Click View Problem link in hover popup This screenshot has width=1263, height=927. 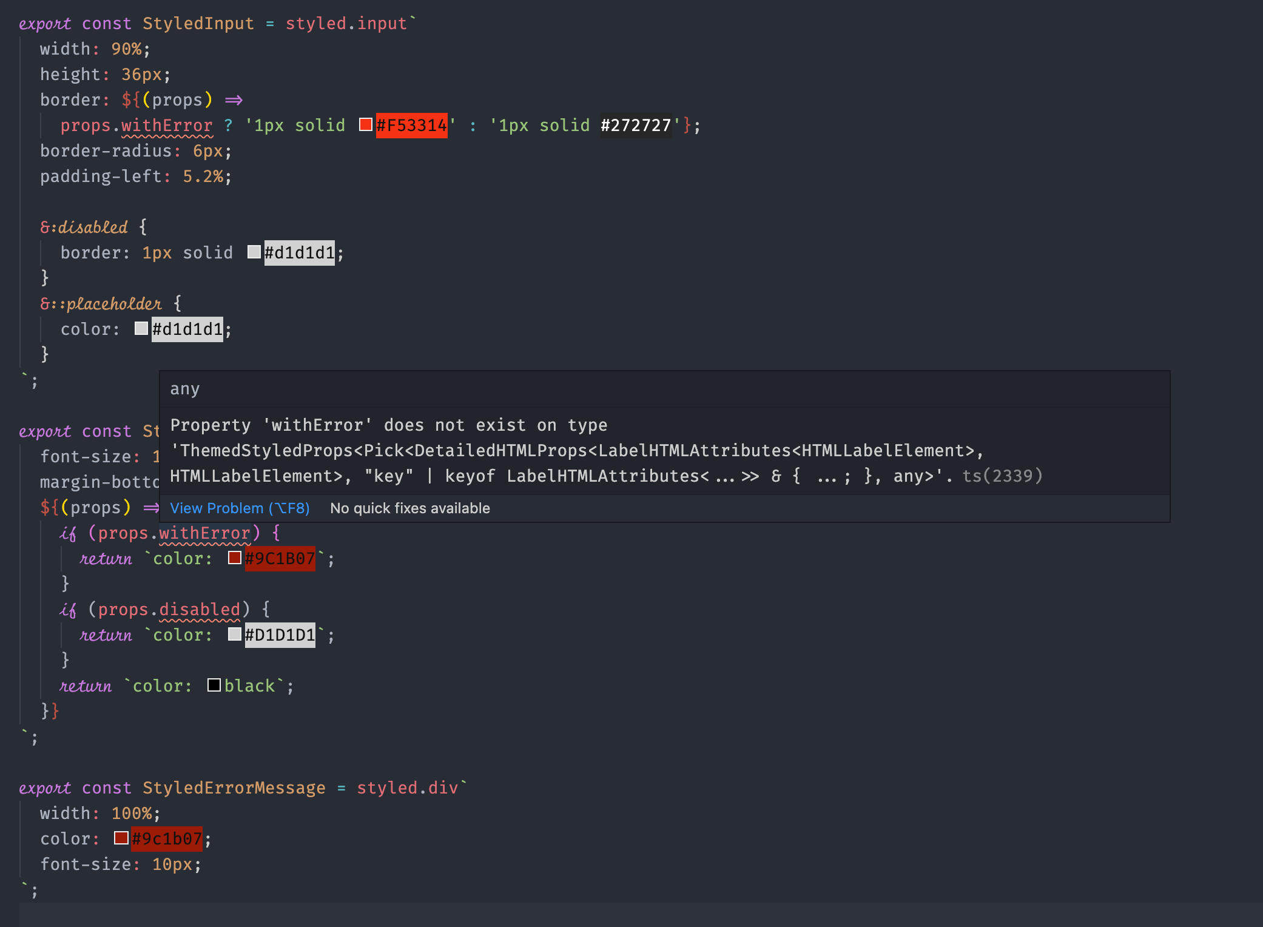240,508
